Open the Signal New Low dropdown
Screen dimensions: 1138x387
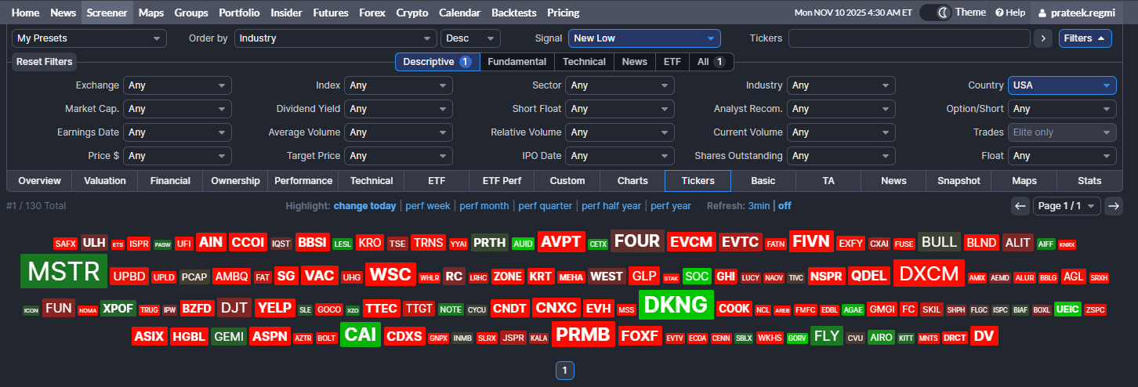[x=644, y=38]
